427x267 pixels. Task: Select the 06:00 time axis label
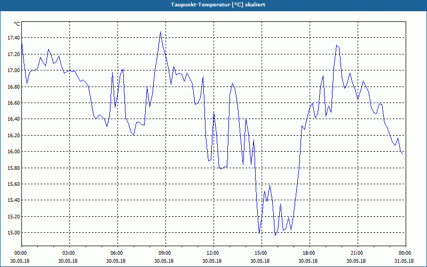[116, 253]
